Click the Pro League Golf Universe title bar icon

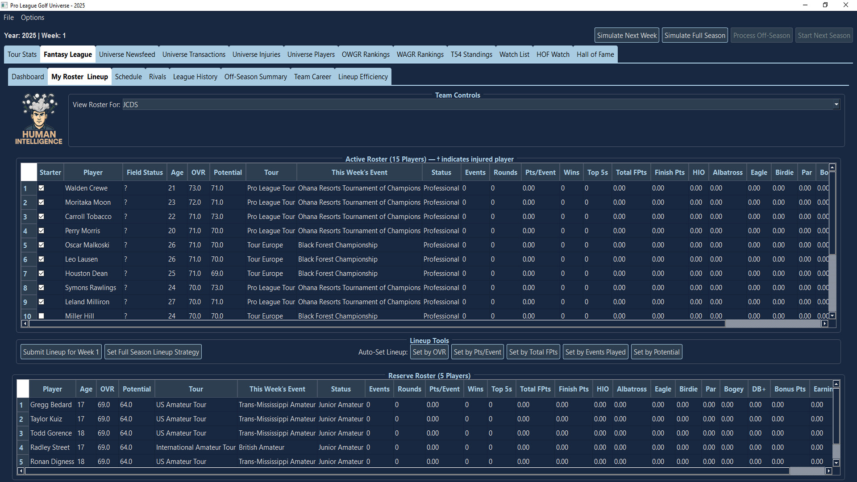click(4, 5)
